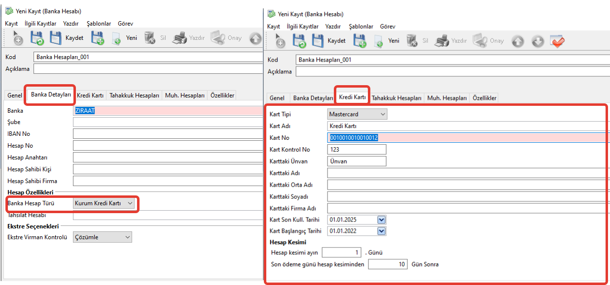Click the Sil trash icon in left window

point(149,38)
